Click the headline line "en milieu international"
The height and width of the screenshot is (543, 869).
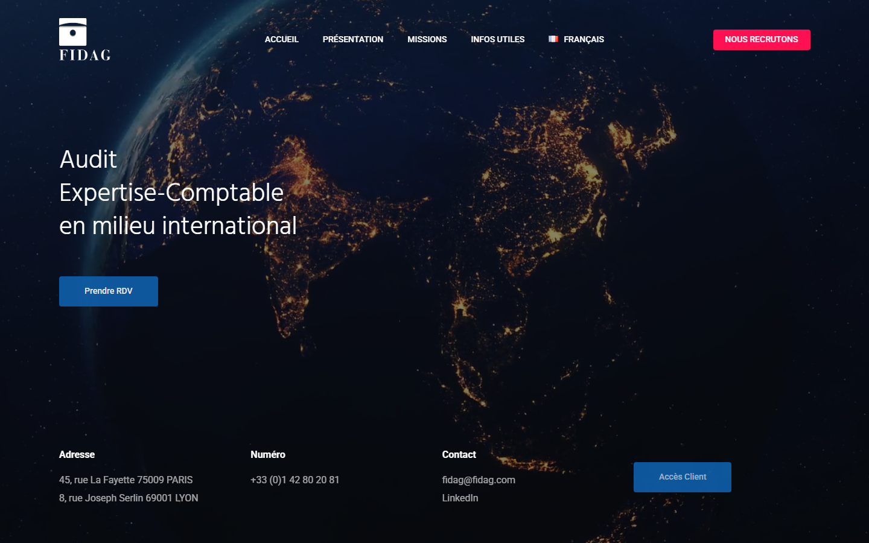178,226
